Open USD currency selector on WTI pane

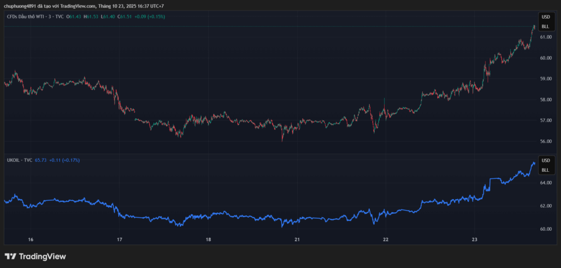(x=545, y=17)
